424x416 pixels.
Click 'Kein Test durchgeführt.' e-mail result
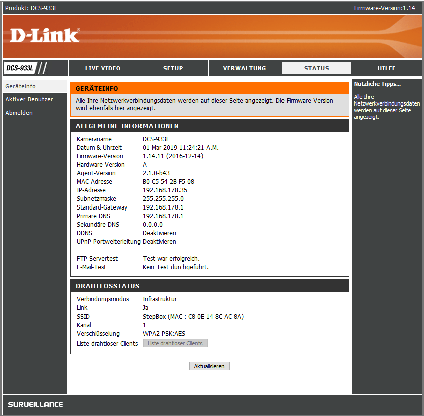(x=176, y=267)
